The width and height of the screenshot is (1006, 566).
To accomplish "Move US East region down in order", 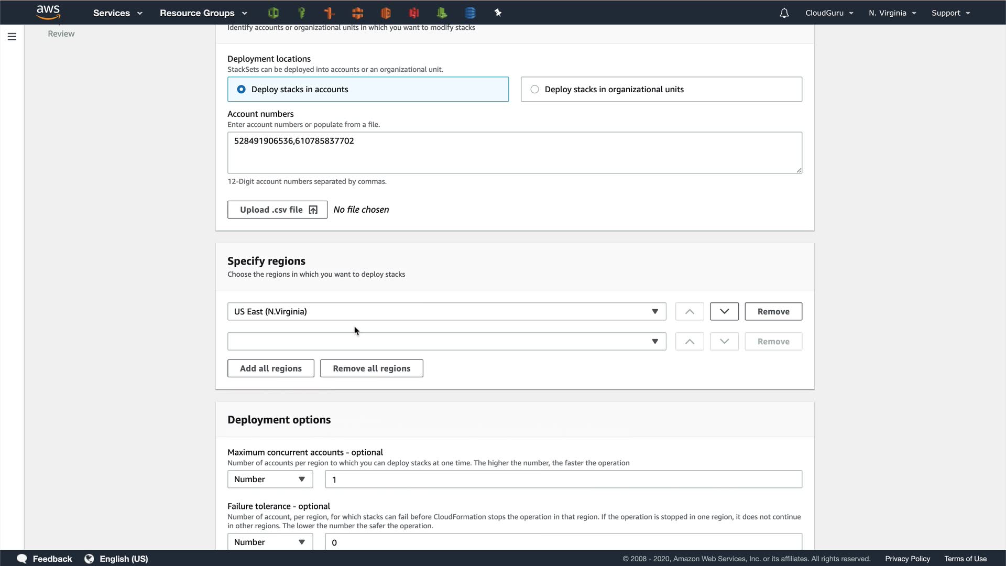I will tap(724, 311).
